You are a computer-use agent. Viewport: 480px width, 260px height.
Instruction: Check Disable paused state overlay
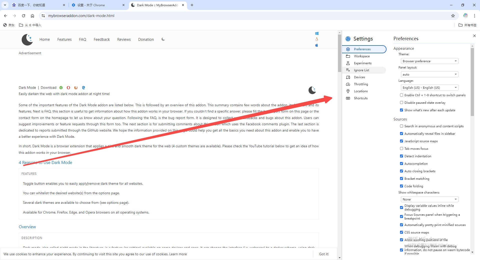tap(401, 102)
